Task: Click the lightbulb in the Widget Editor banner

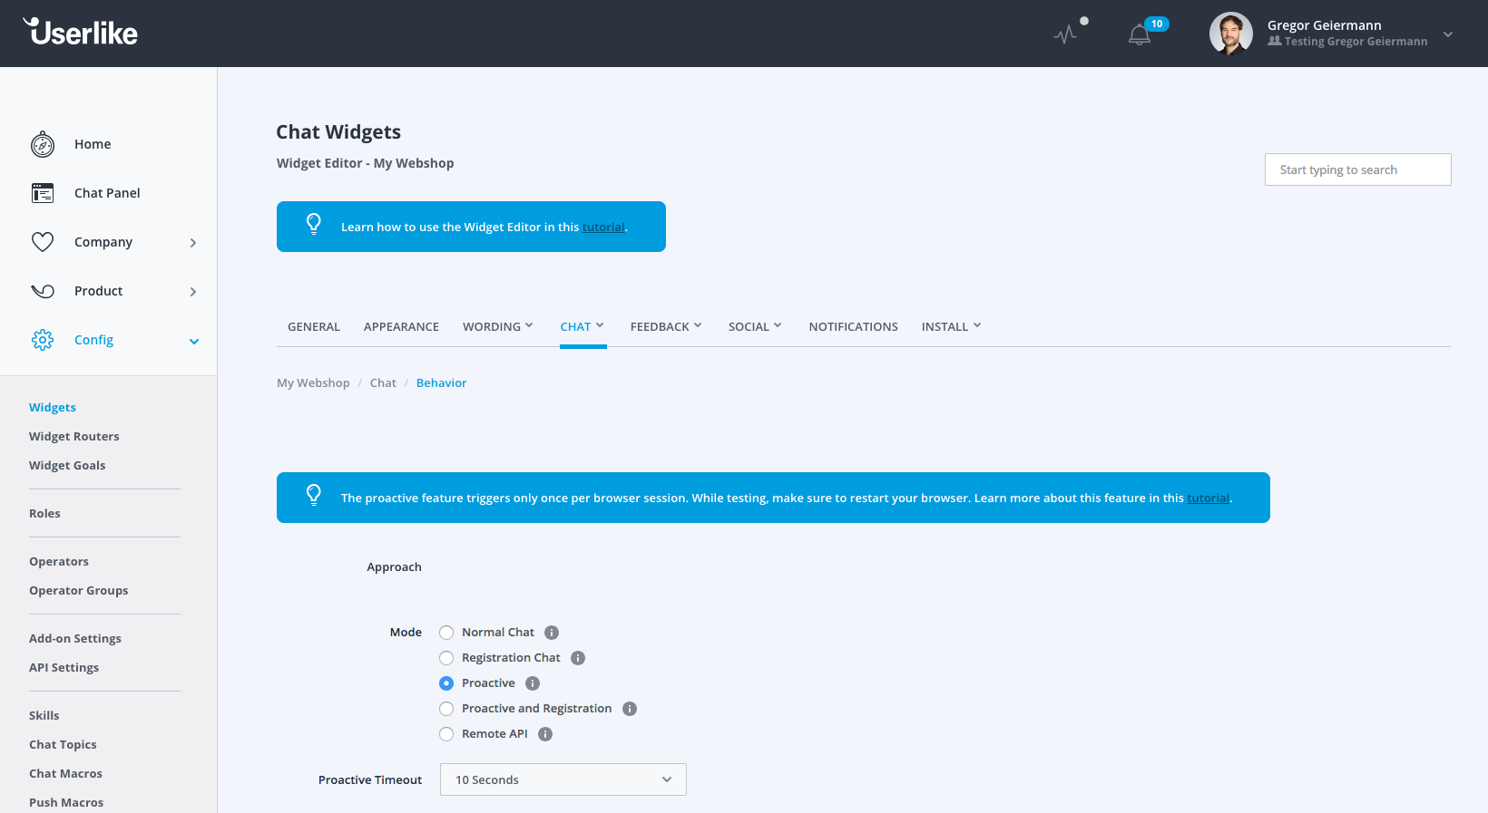Action: point(314,225)
